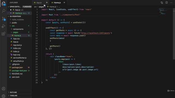Open the Run and Debug icon
The width and height of the screenshot is (175, 98).
click(x=4, y=26)
